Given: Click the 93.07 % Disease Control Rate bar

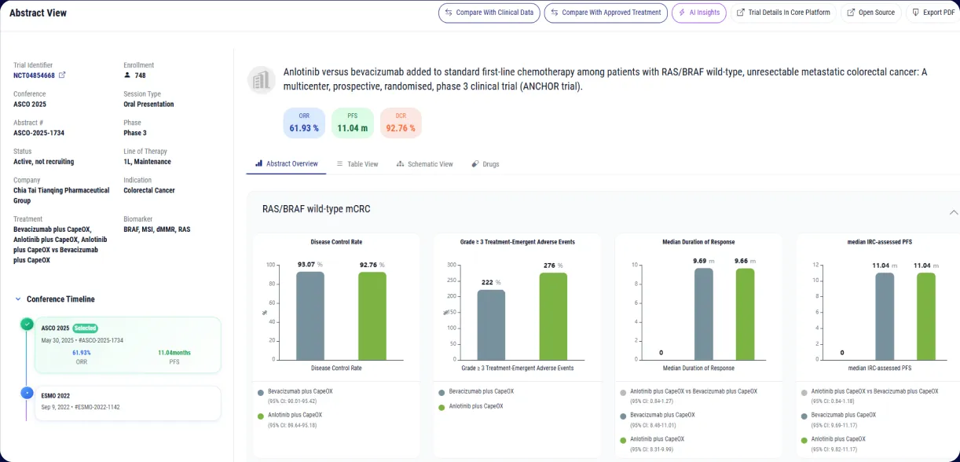Looking at the screenshot, I should (x=310, y=315).
